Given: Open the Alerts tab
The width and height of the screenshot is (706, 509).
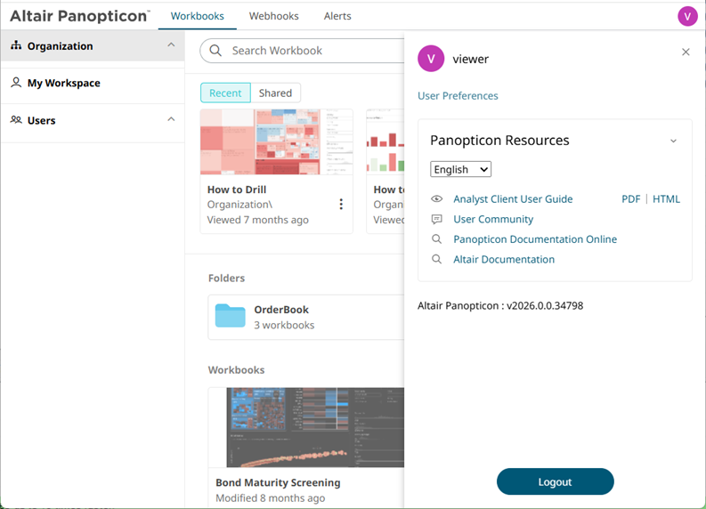Looking at the screenshot, I should pos(337,16).
